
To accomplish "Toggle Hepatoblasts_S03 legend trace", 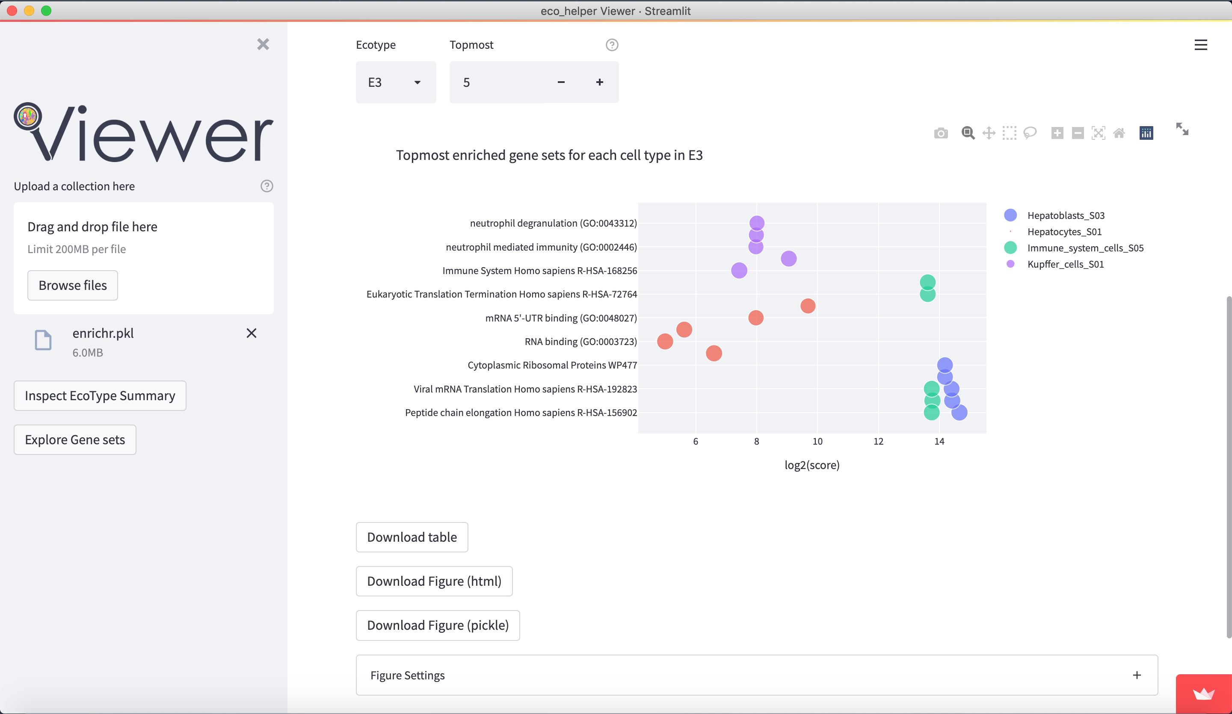I will point(1066,215).
